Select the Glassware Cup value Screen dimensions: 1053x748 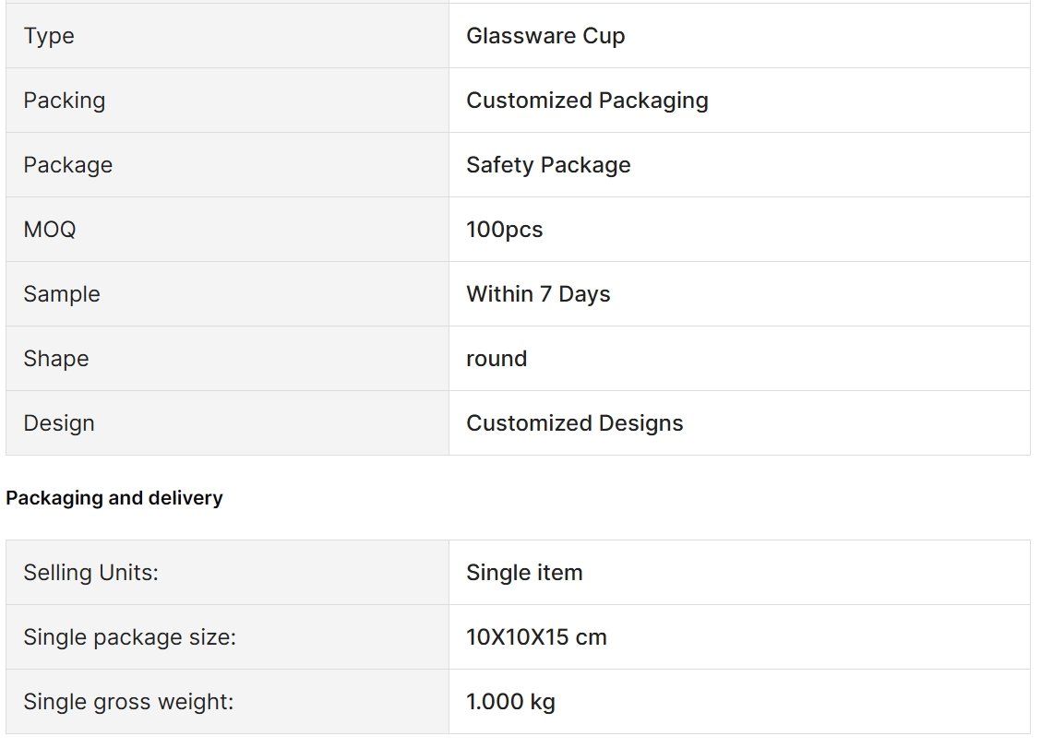pos(545,36)
